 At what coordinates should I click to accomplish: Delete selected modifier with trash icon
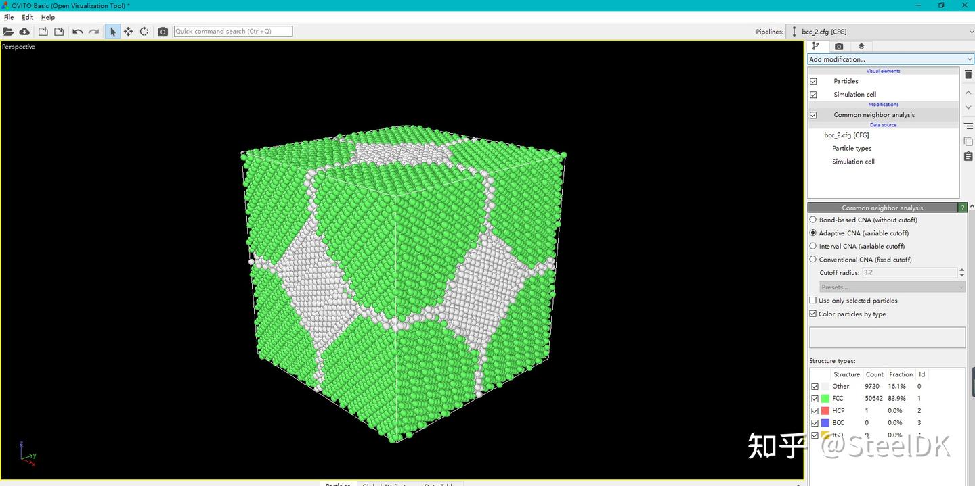point(968,74)
